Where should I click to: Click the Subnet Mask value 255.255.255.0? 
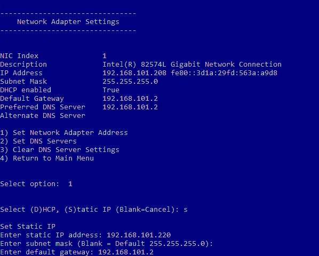(130, 82)
